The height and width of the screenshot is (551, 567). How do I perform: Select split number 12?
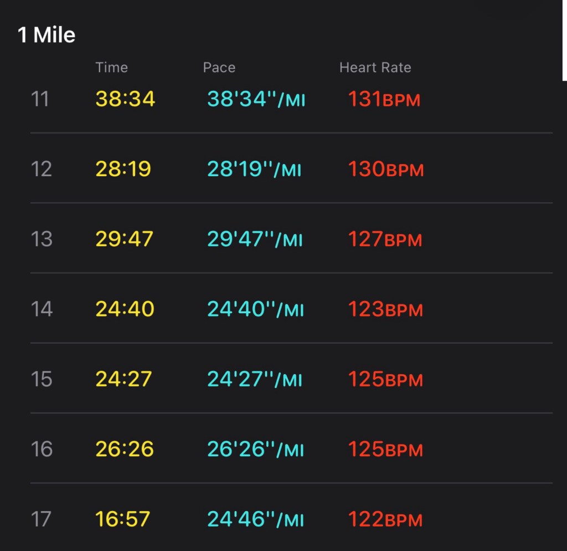pos(41,169)
